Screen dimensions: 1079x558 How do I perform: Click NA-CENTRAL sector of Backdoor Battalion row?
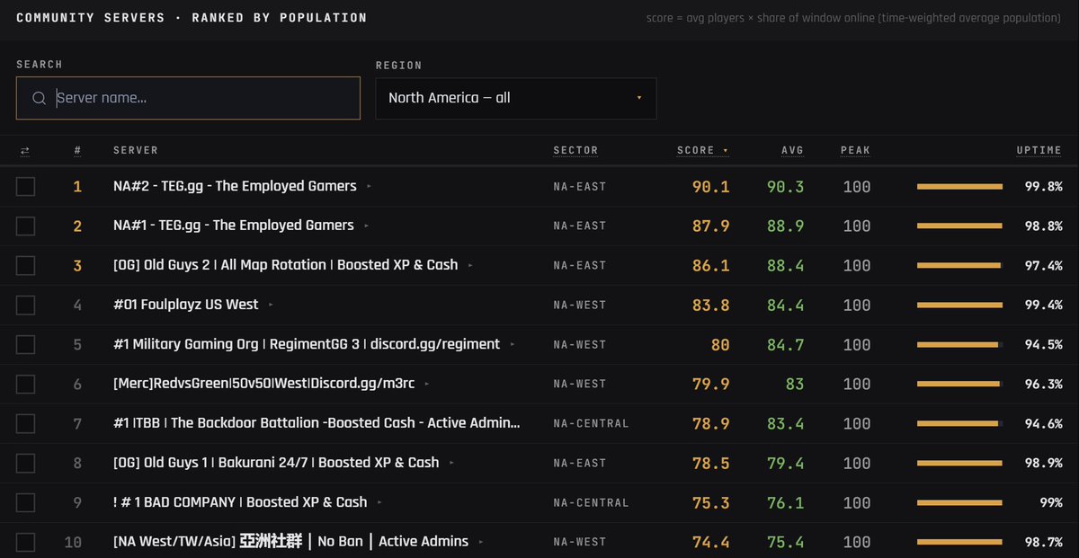click(x=591, y=424)
